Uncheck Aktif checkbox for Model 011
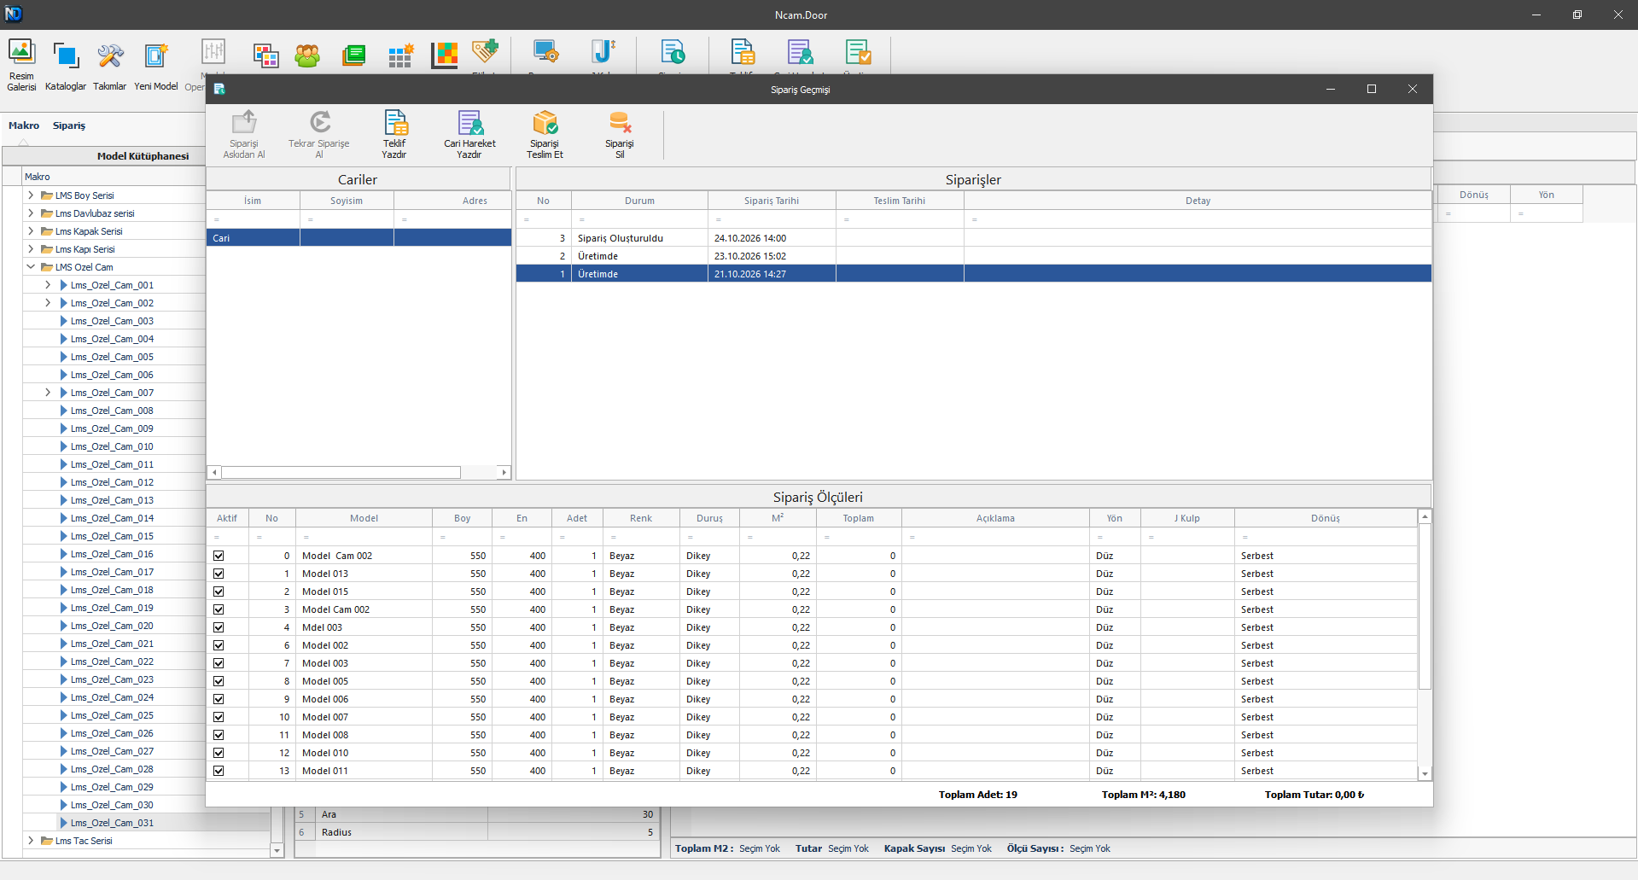Image resolution: width=1638 pixels, height=880 pixels. [x=219, y=771]
